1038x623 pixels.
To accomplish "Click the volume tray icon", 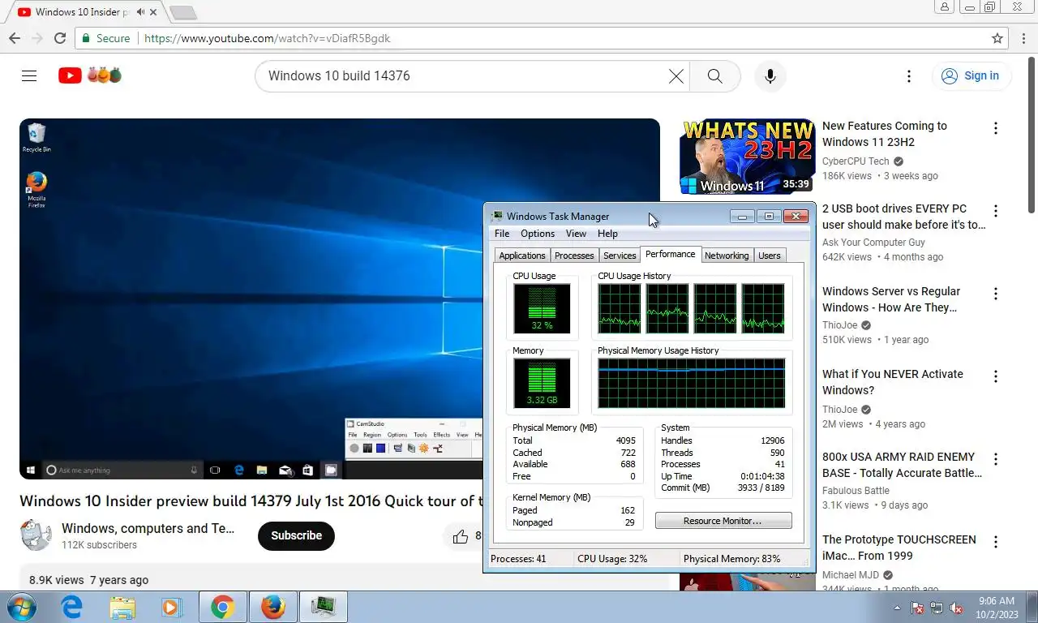I will click(x=956, y=608).
